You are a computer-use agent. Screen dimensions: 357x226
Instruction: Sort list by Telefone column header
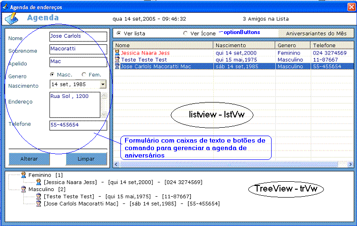click(332, 45)
